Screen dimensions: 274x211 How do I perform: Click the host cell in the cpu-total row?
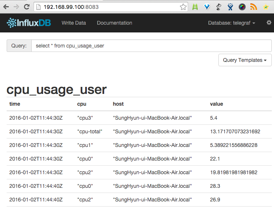point(152,131)
